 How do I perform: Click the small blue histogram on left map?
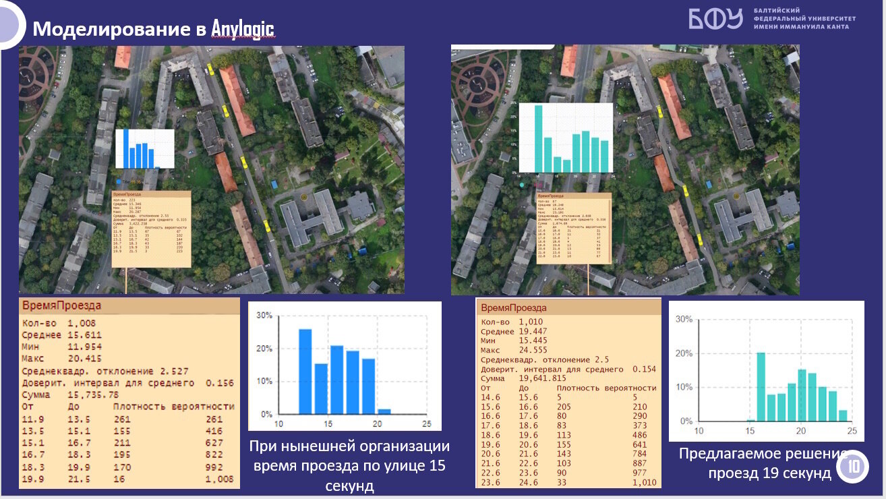pos(144,148)
